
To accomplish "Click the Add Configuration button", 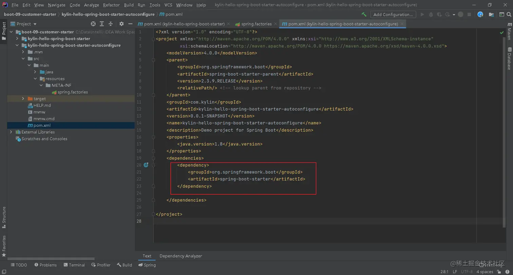I will click(393, 15).
